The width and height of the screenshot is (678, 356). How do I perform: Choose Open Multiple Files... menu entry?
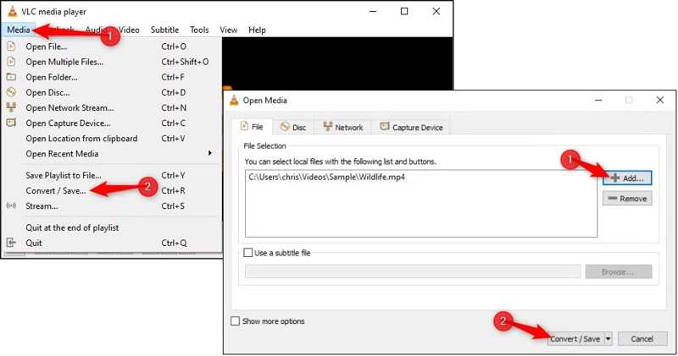112,62
